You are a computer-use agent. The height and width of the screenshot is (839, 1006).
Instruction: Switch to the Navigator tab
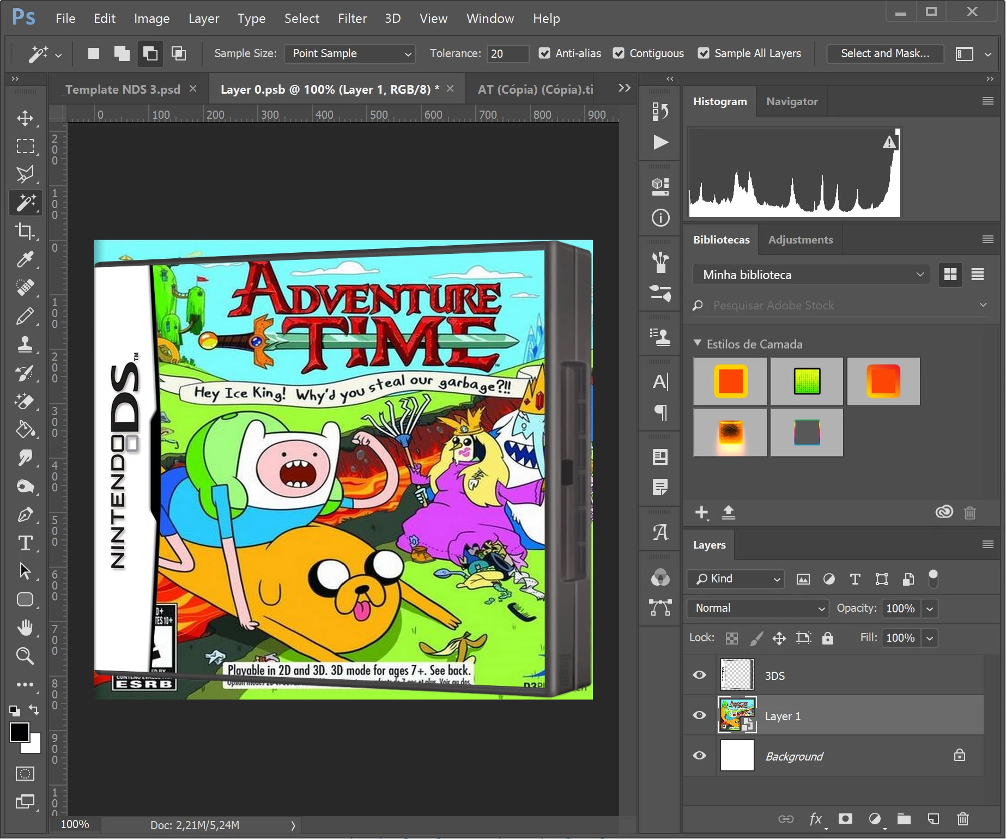[791, 101]
